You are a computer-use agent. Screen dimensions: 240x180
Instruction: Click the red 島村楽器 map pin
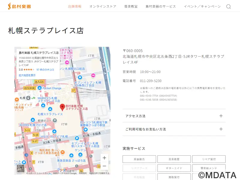tap(62, 107)
